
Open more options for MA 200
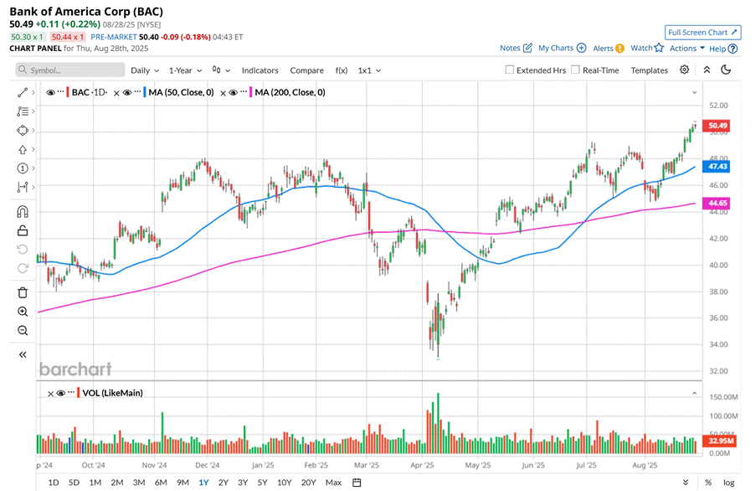point(244,91)
